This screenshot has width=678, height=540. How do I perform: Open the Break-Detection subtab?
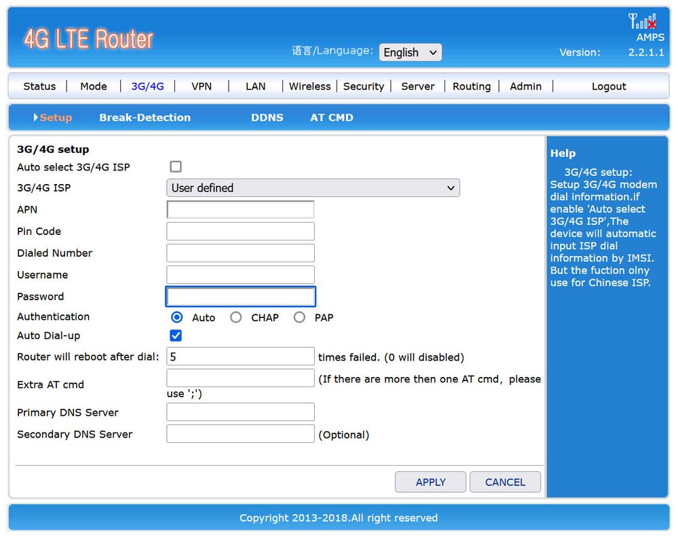pos(145,118)
